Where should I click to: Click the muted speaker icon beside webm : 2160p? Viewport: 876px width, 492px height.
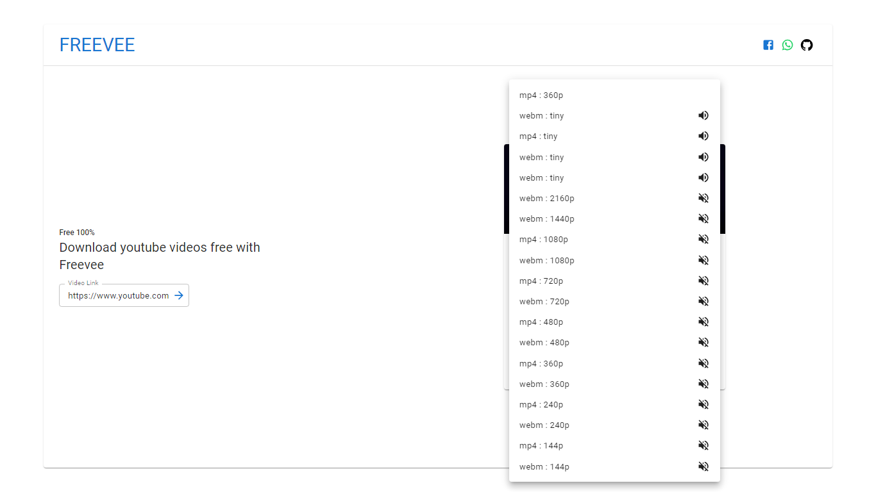pos(703,198)
